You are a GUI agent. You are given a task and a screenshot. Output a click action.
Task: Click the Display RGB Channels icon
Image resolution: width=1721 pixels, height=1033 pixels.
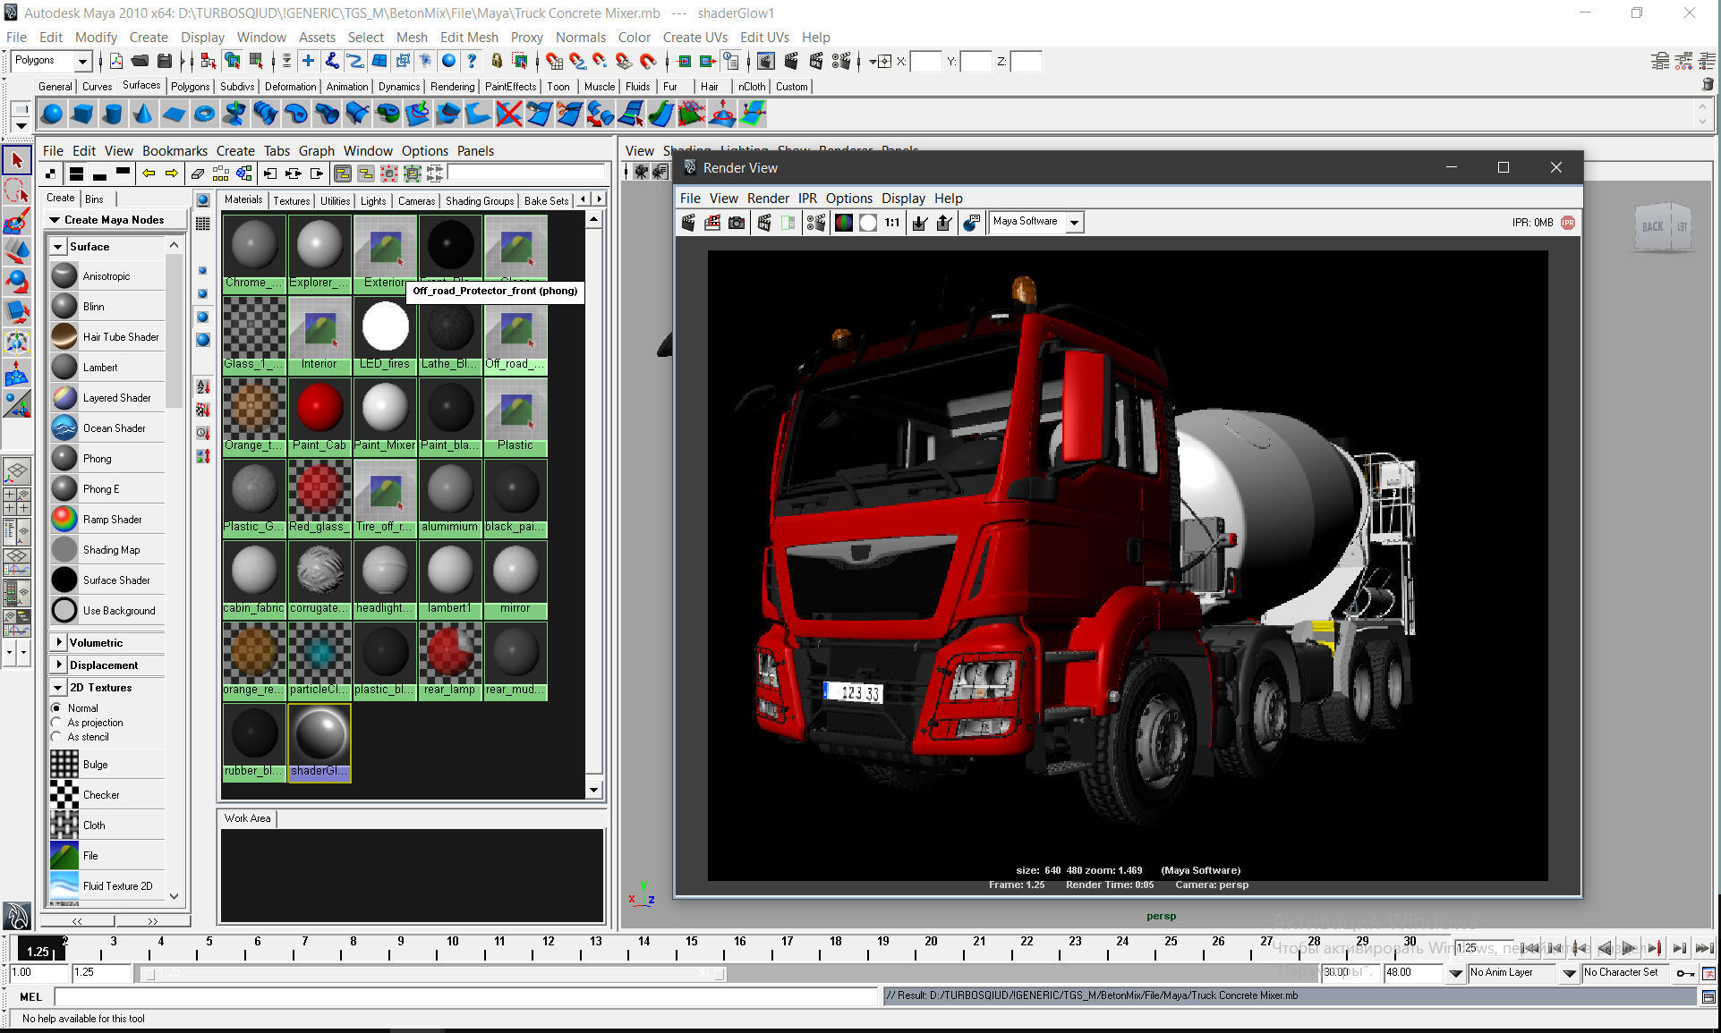[x=843, y=223]
